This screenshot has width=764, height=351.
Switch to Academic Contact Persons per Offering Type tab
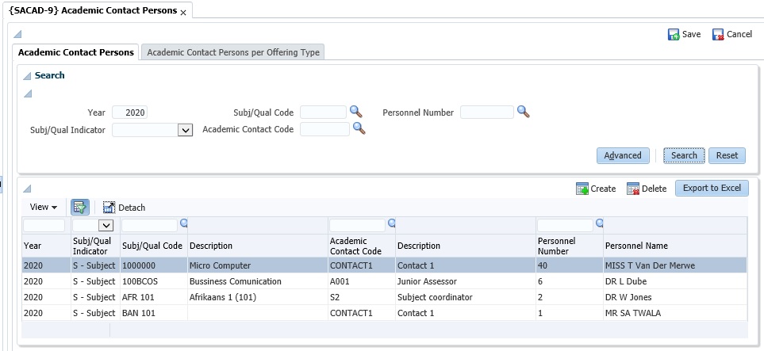click(233, 52)
